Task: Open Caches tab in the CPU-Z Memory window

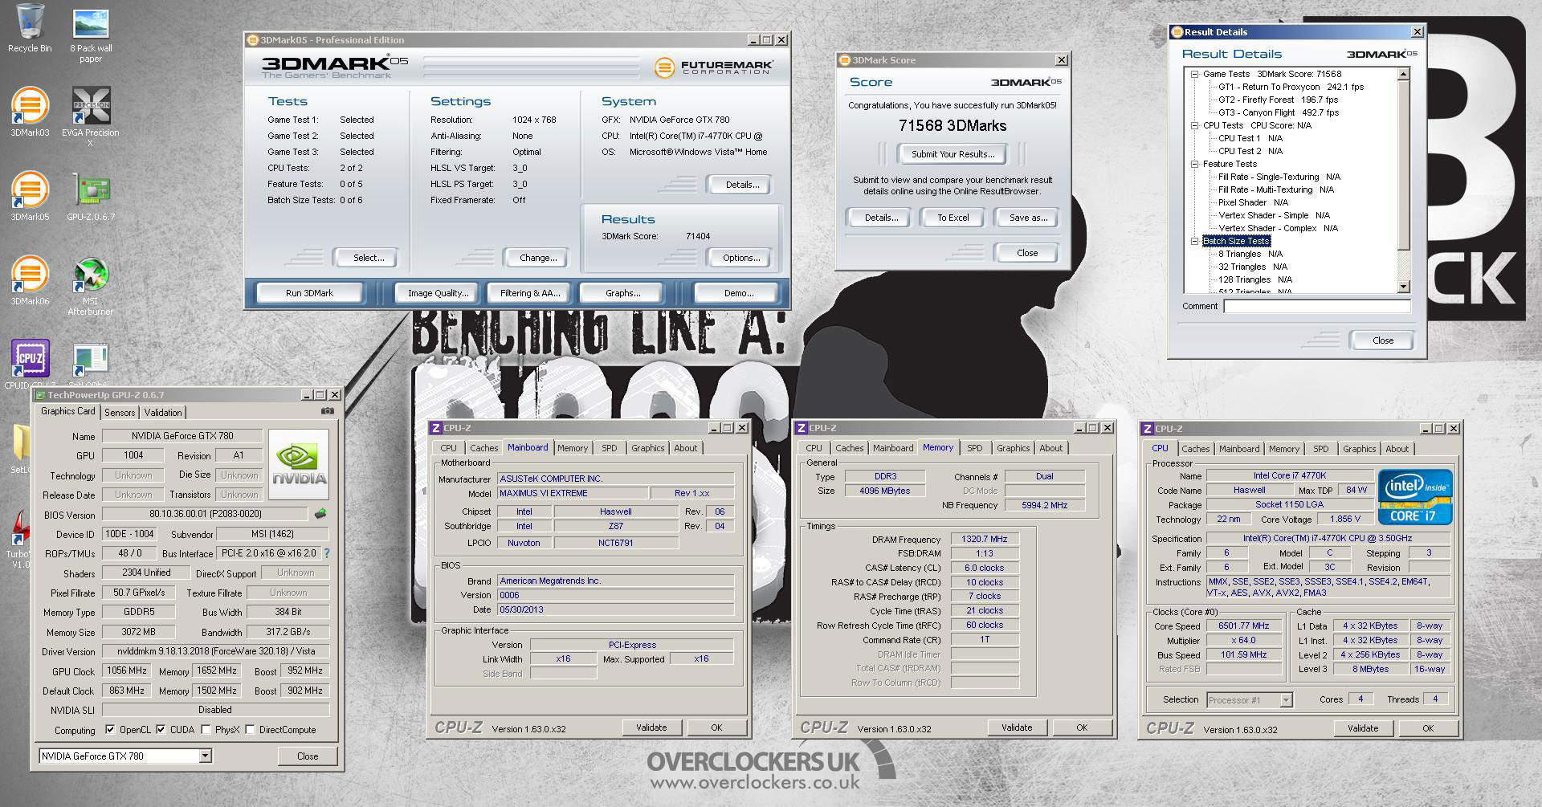Action: coord(849,448)
